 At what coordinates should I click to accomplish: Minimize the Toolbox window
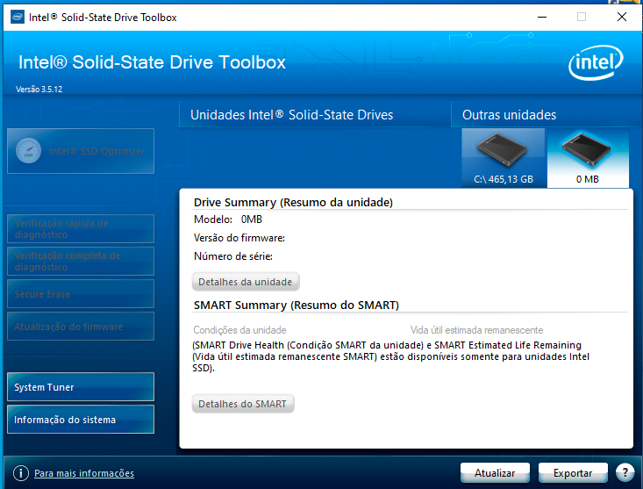542,18
